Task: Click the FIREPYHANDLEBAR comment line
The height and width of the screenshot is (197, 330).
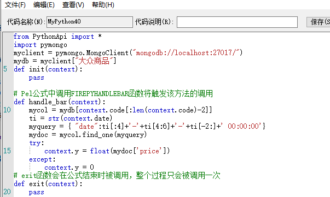Action: (x=113, y=93)
